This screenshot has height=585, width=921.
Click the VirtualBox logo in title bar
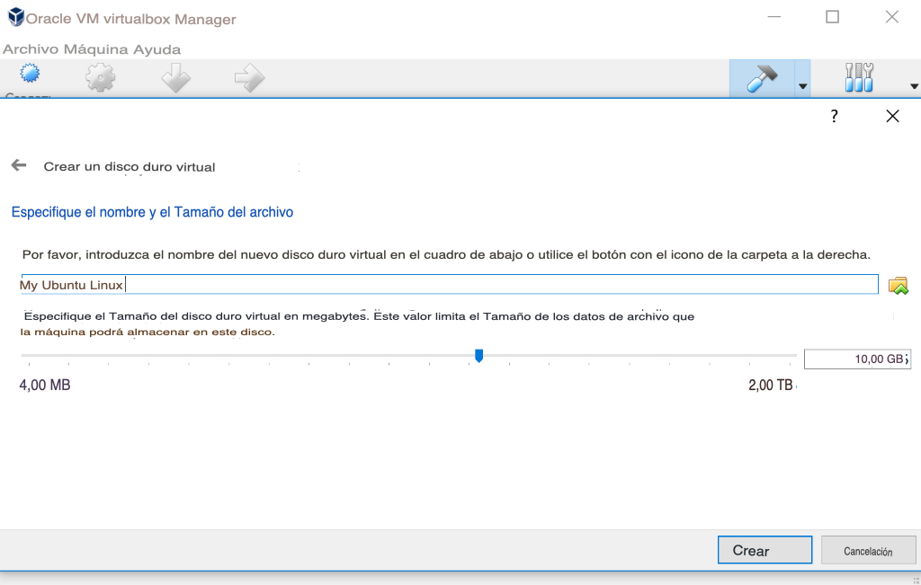point(16,17)
